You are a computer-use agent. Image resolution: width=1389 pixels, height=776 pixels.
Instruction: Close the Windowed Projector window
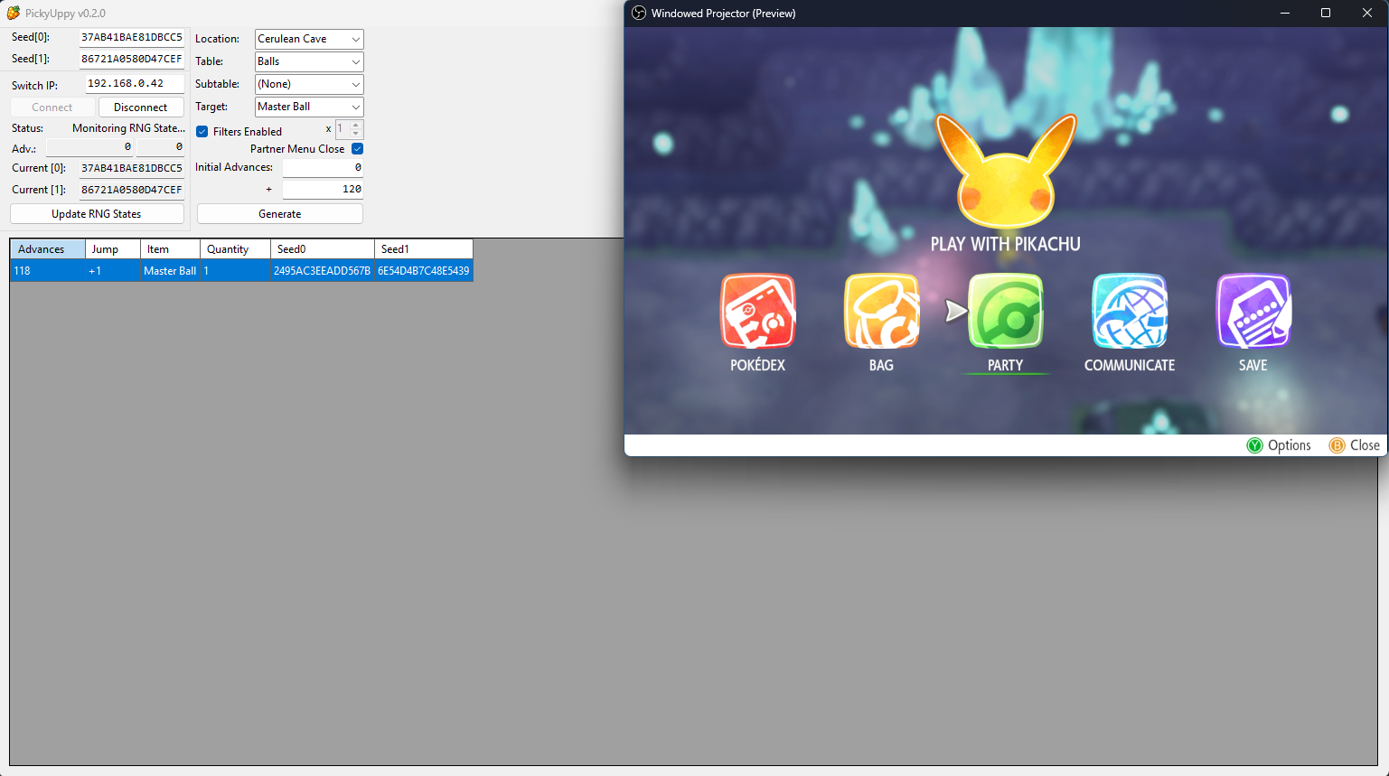(1367, 13)
